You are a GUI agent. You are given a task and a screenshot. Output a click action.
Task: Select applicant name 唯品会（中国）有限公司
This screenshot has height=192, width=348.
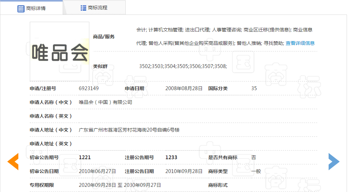tap(105, 102)
